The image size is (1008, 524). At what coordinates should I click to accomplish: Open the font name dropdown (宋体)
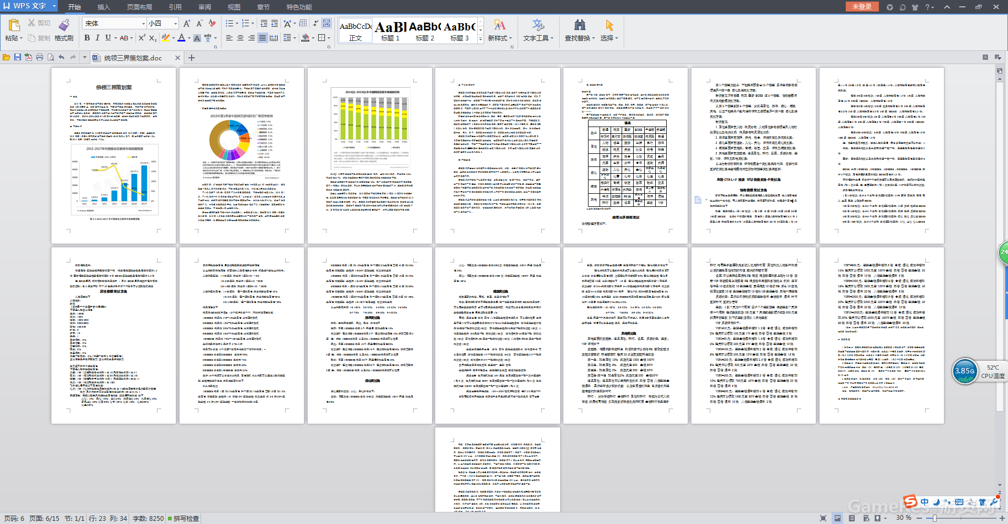[143, 24]
